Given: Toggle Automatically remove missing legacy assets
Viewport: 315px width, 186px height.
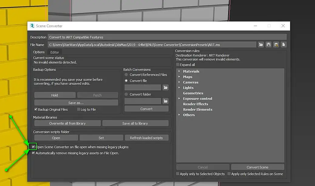Looking at the screenshot, I should (33, 153).
